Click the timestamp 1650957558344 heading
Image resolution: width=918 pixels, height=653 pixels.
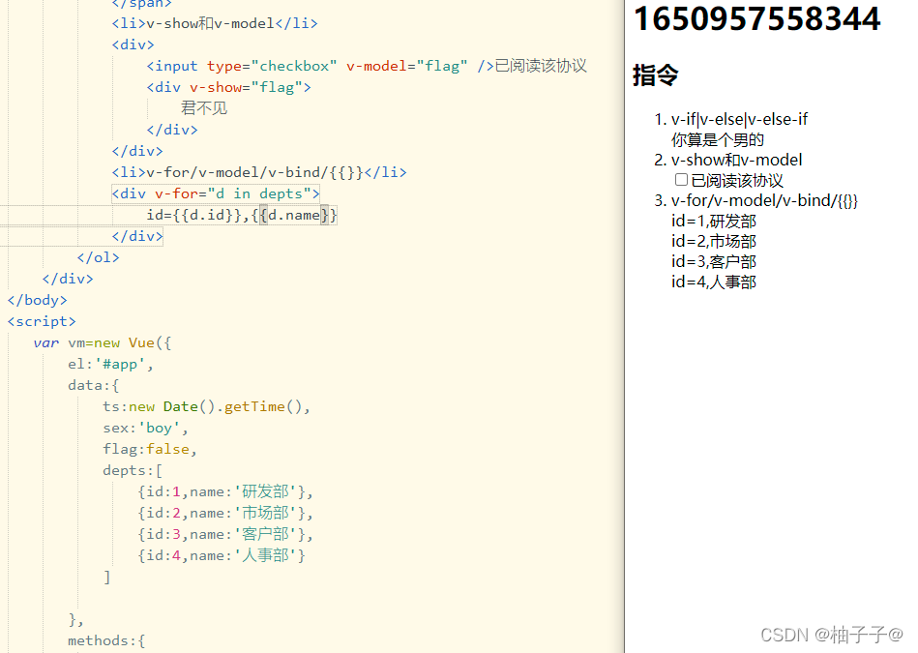[x=757, y=18]
